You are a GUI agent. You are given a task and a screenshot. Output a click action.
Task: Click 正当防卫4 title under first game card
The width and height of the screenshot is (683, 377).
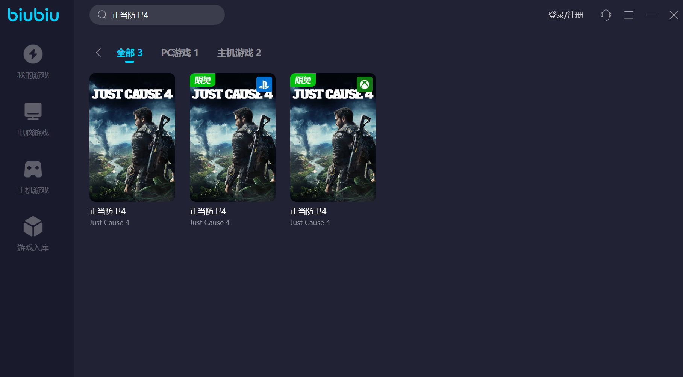[x=108, y=211]
